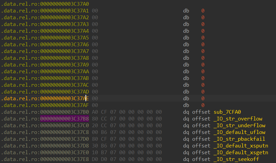Follow the _IO_str_underflow offset
The width and height of the screenshot is (276, 163).
click(239, 126)
